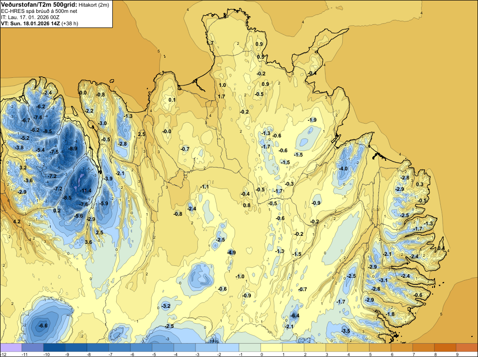The height and width of the screenshot is (357, 478).
Task: Select the temperature value '-1.9'
Action: pyautogui.click(x=312, y=120)
